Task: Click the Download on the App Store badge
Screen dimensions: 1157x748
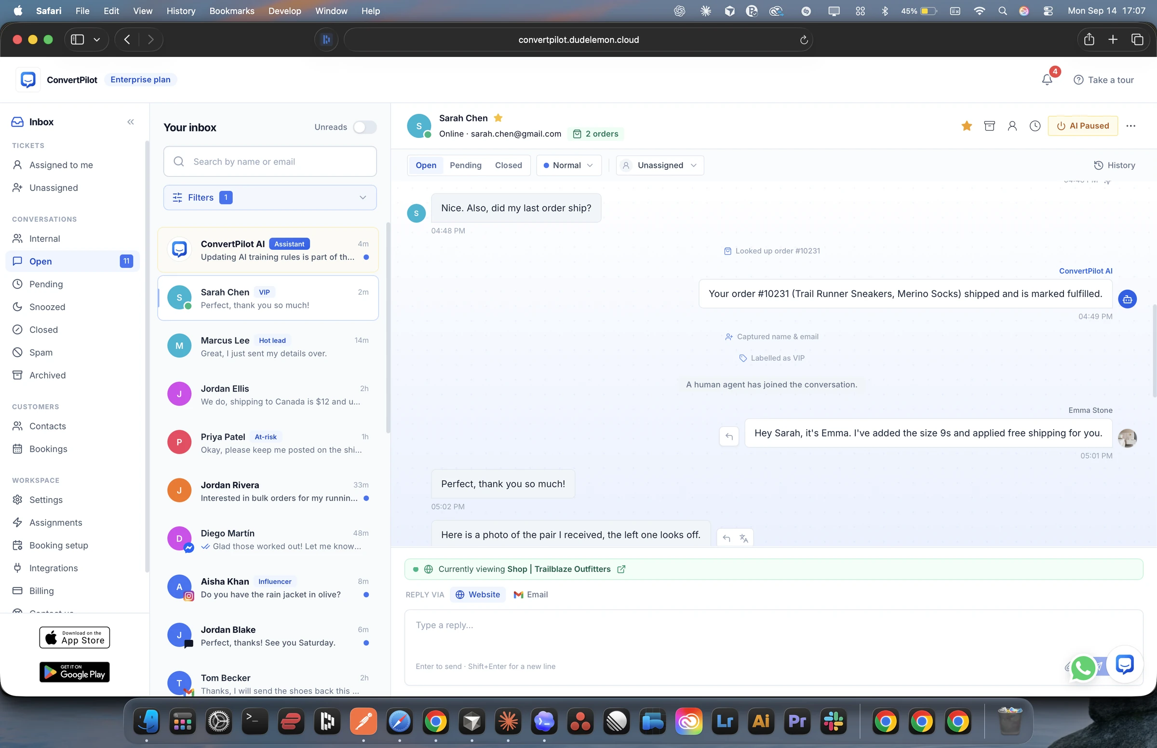Action: 74,637
